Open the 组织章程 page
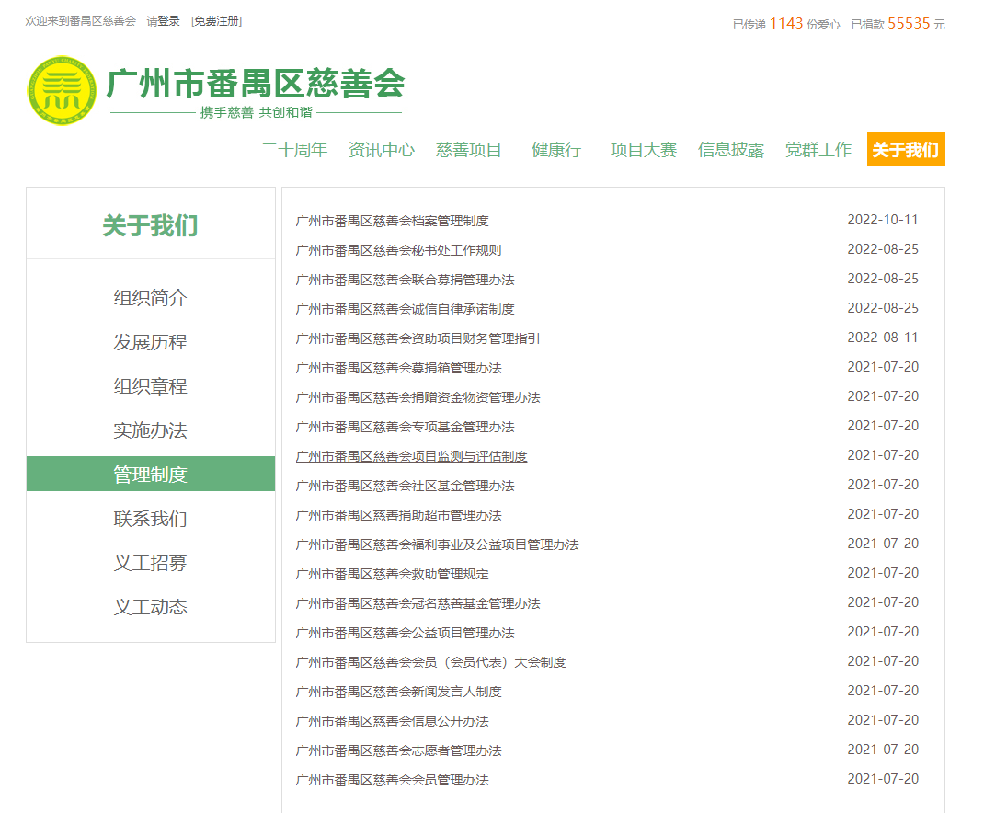This screenshot has width=984, height=813. [150, 386]
